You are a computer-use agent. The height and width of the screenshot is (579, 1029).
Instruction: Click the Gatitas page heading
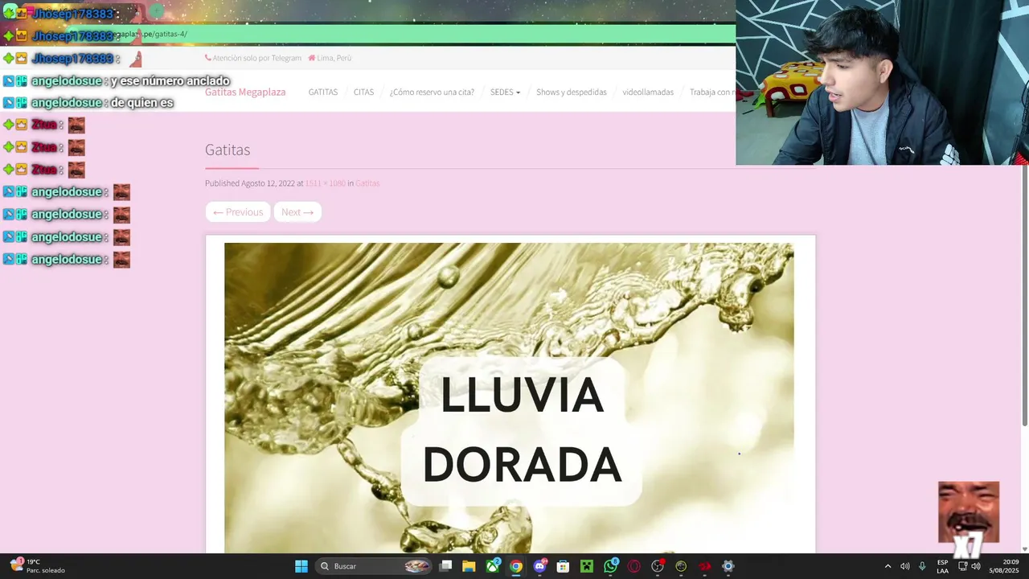(x=228, y=150)
